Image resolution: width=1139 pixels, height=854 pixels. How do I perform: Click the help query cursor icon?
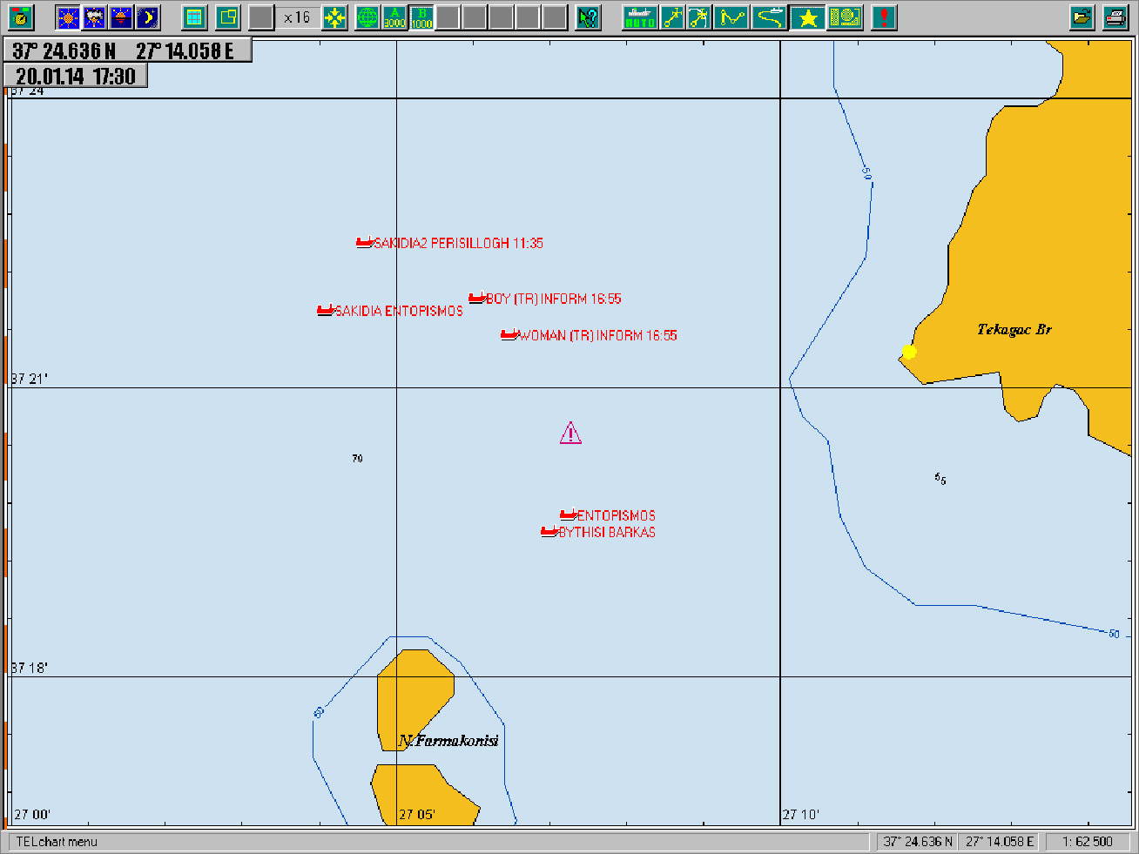(589, 17)
